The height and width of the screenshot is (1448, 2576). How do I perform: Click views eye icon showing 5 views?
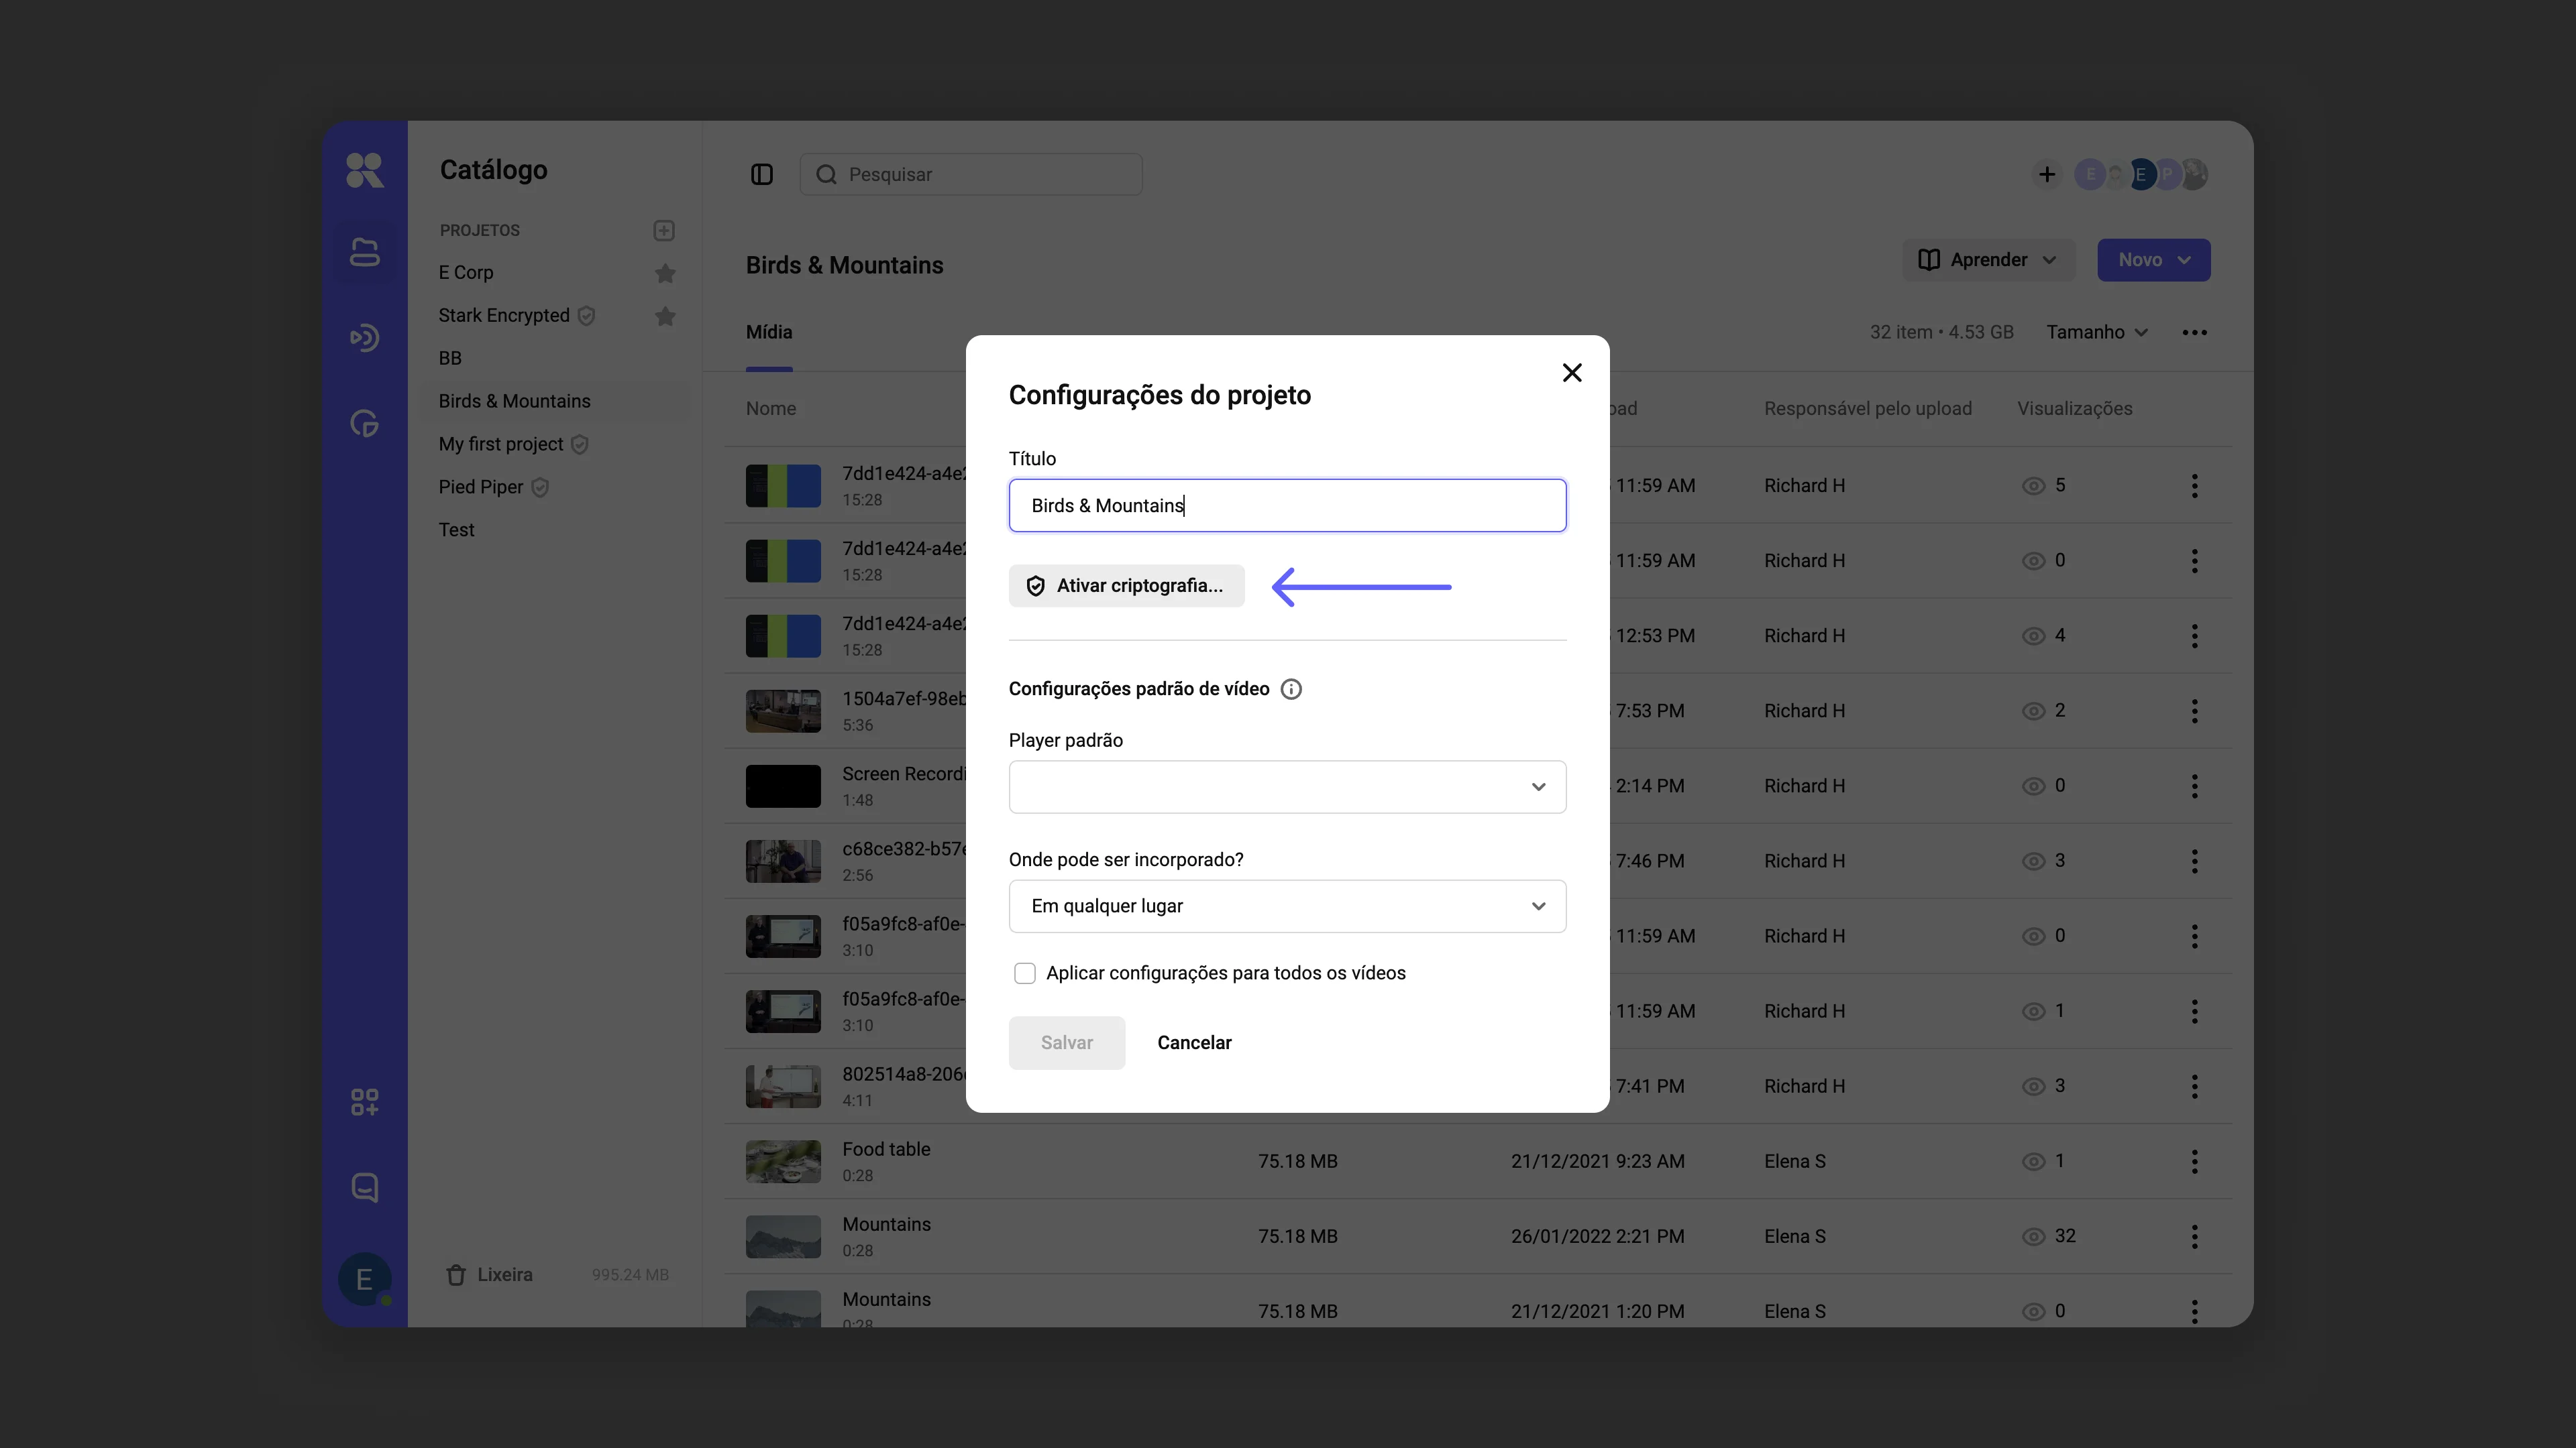2033,485
